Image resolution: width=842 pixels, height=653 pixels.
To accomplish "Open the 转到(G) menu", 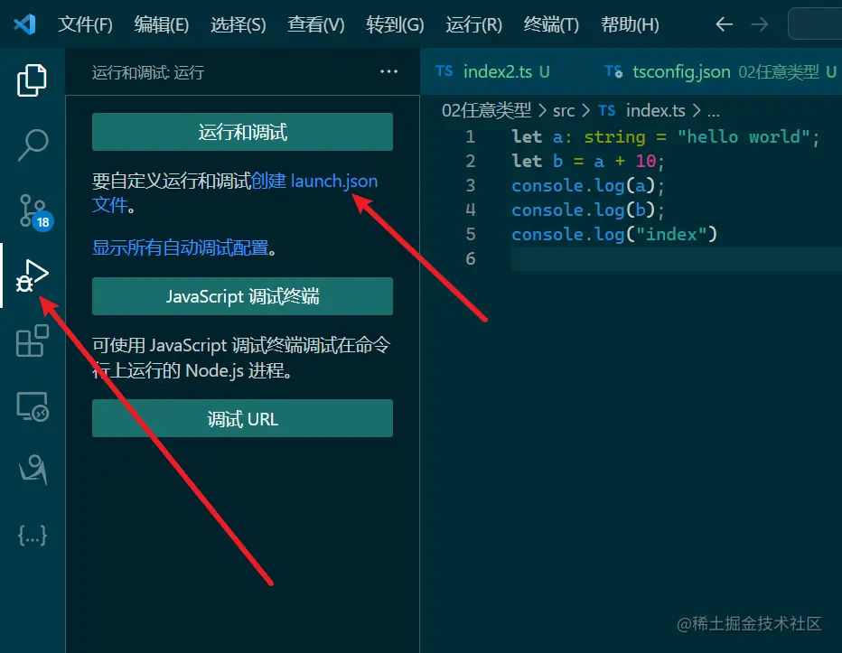I will click(x=395, y=24).
